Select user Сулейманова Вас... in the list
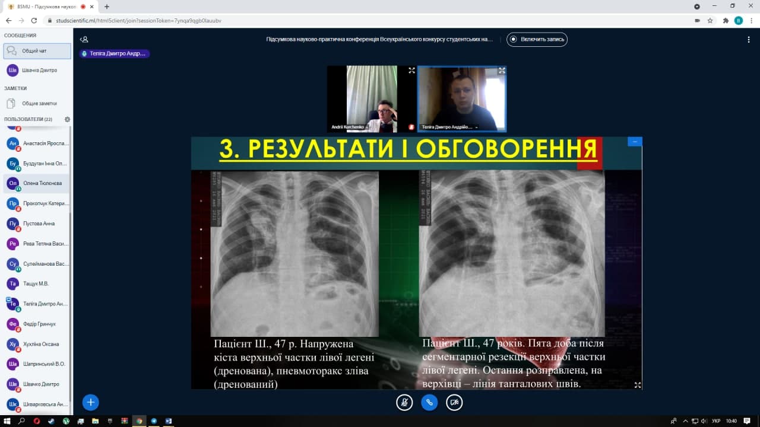The height and width of the screenshot is (427, 760). pyautogui.click(x=37, y=264)
